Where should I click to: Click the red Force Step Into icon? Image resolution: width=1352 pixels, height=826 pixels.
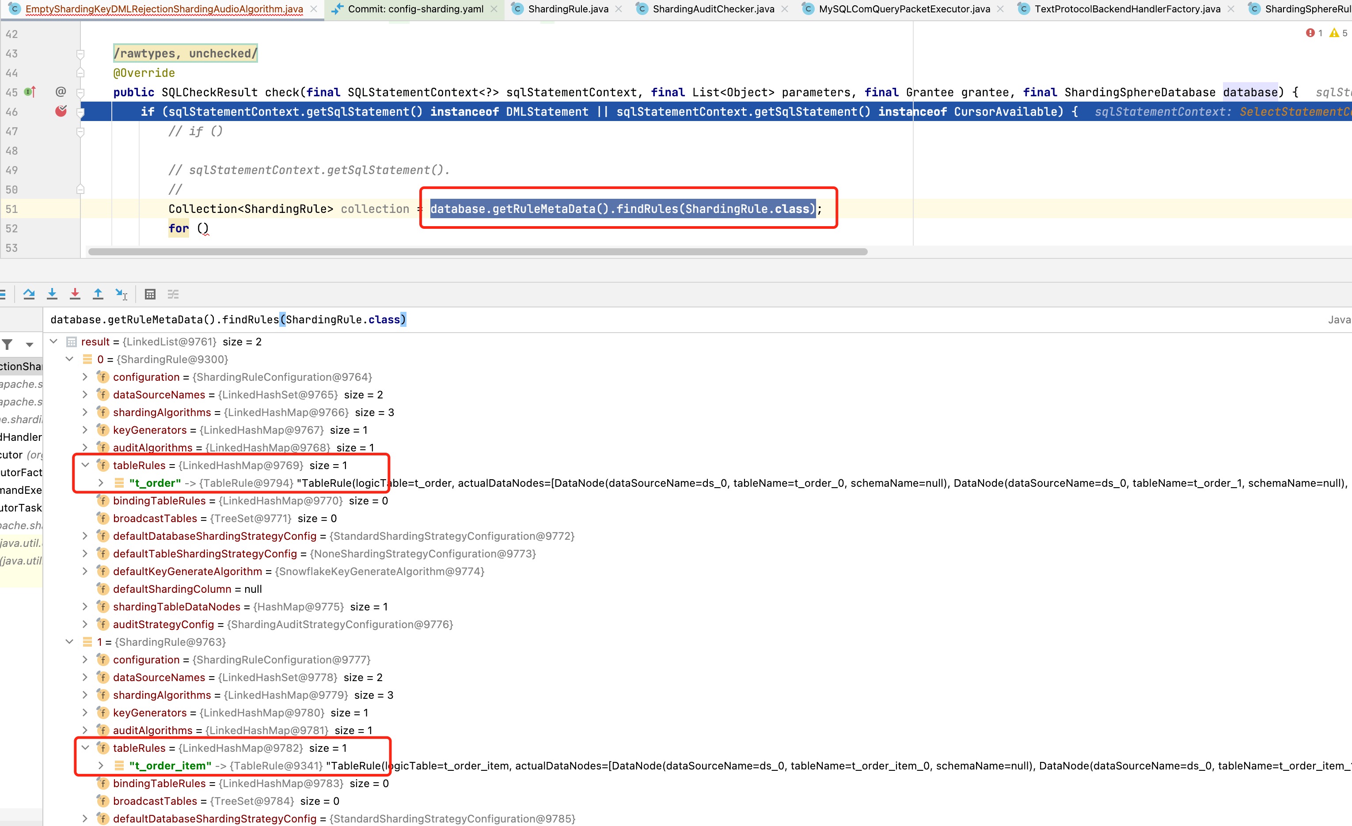pyautogui.click(x=75, y=294)
